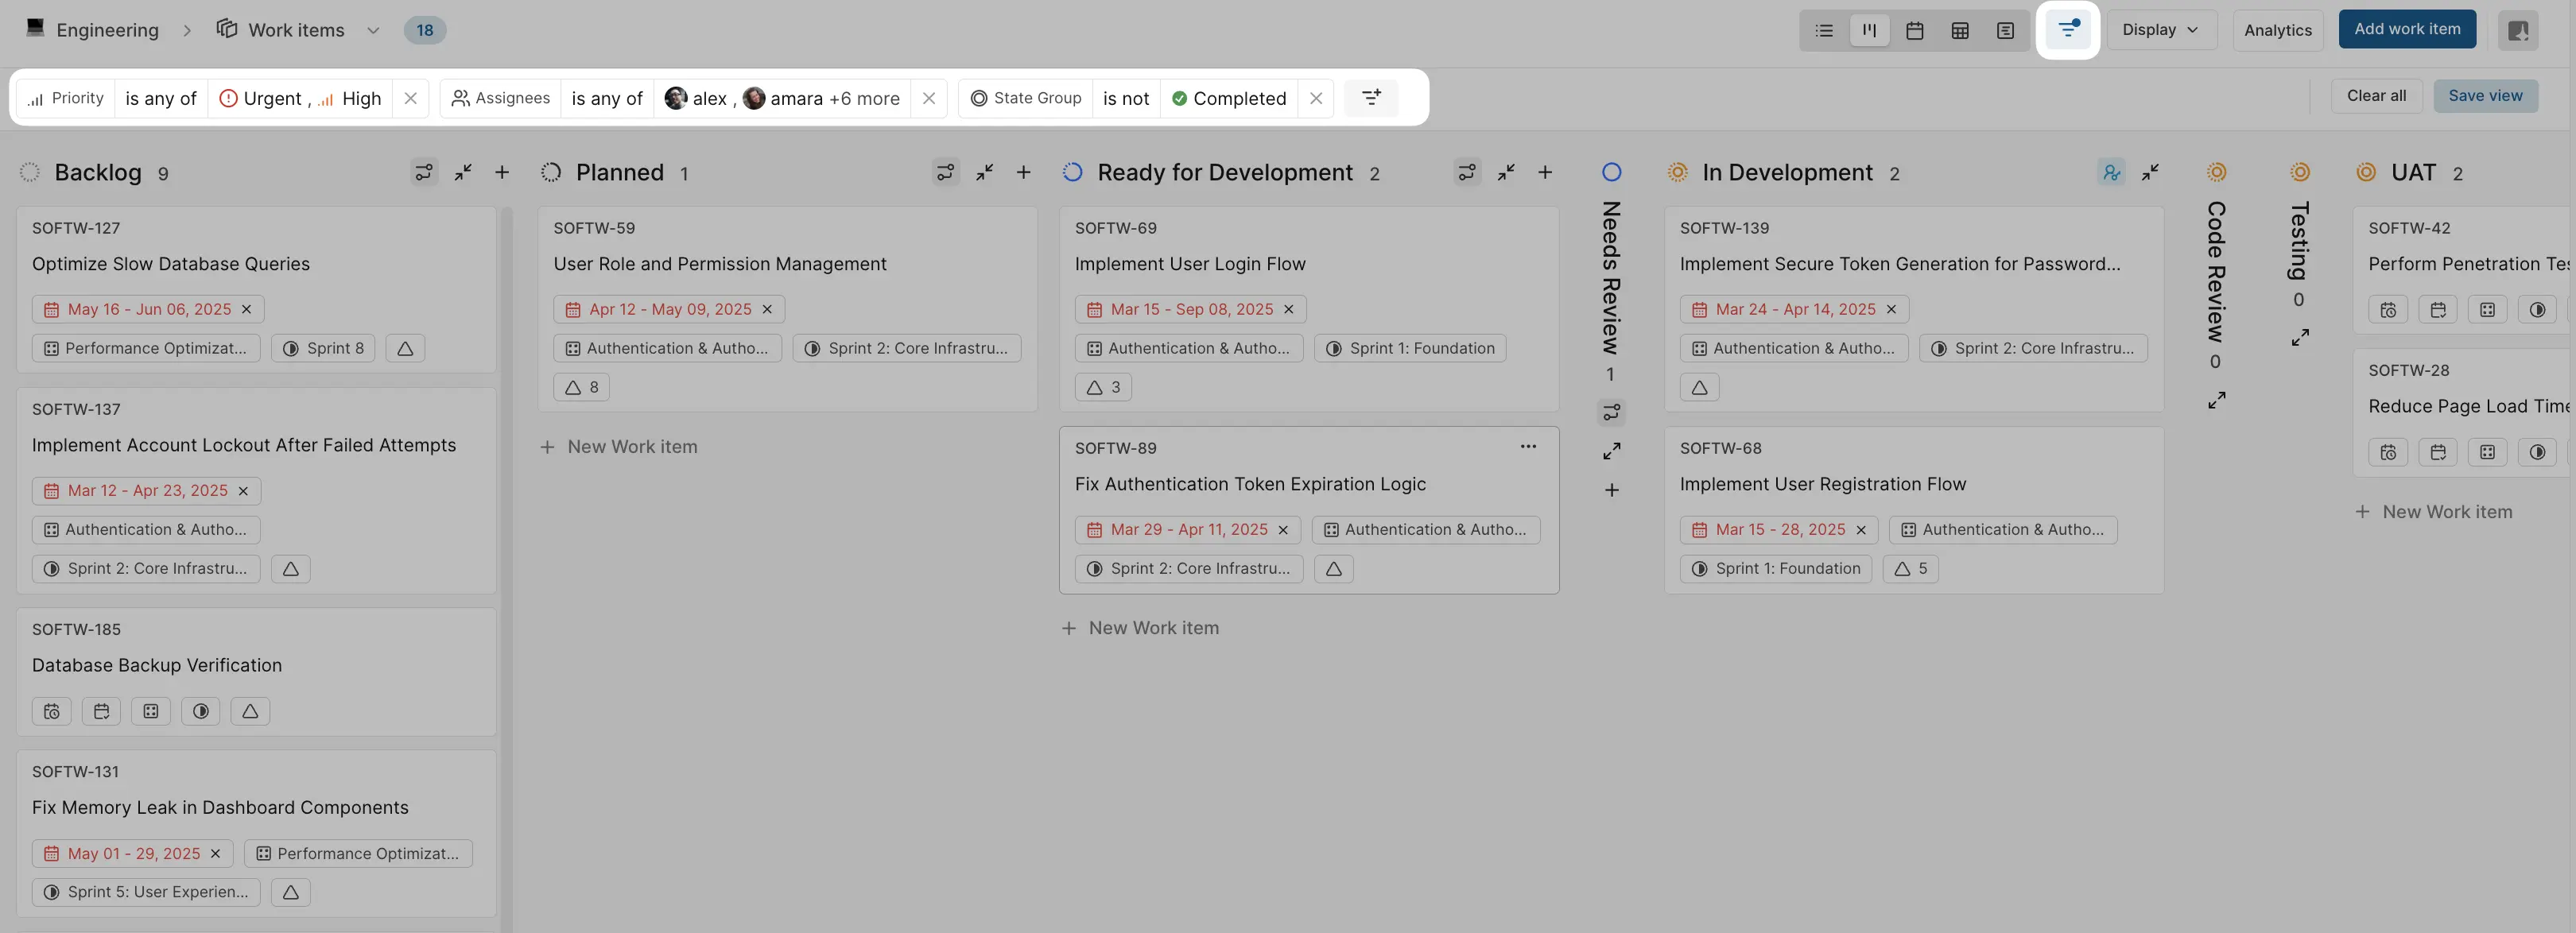This screenshot has width=2576, height=933.
Task: Toggle In Development assignee filter icon
Action: [2110, 172]
